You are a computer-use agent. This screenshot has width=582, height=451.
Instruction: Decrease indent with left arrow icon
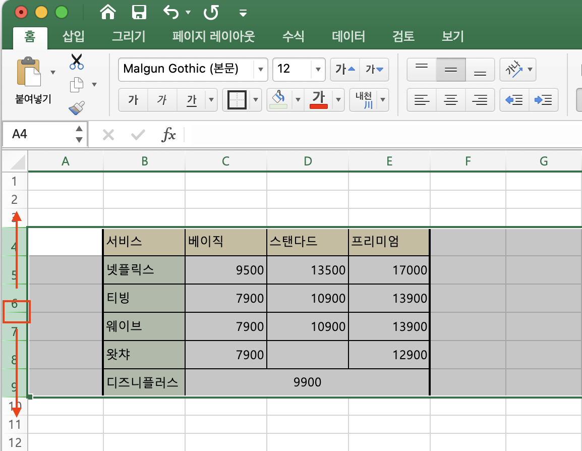pyautogui.click(x=514, y=100)
